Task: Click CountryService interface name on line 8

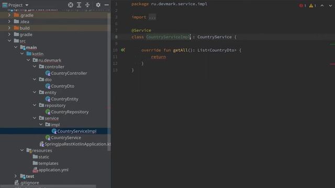Action: coord(215,37)
